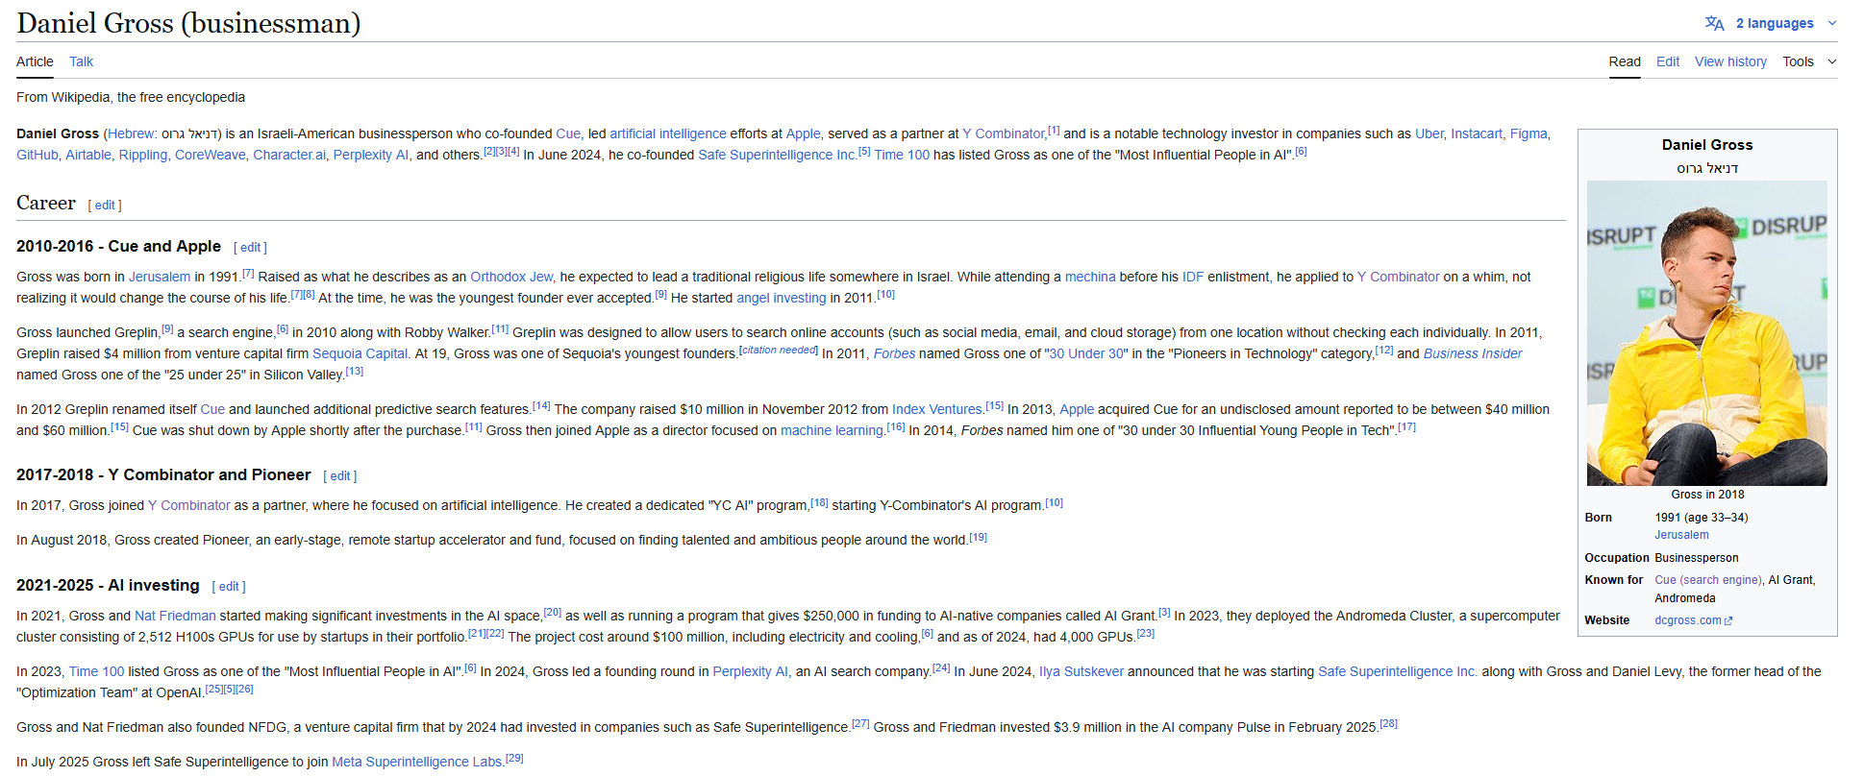Visit the dcgross.com website link

point(1688,620)
